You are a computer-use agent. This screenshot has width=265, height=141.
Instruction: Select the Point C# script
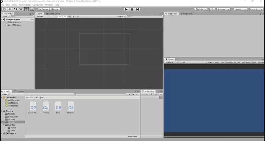(58, 108)
